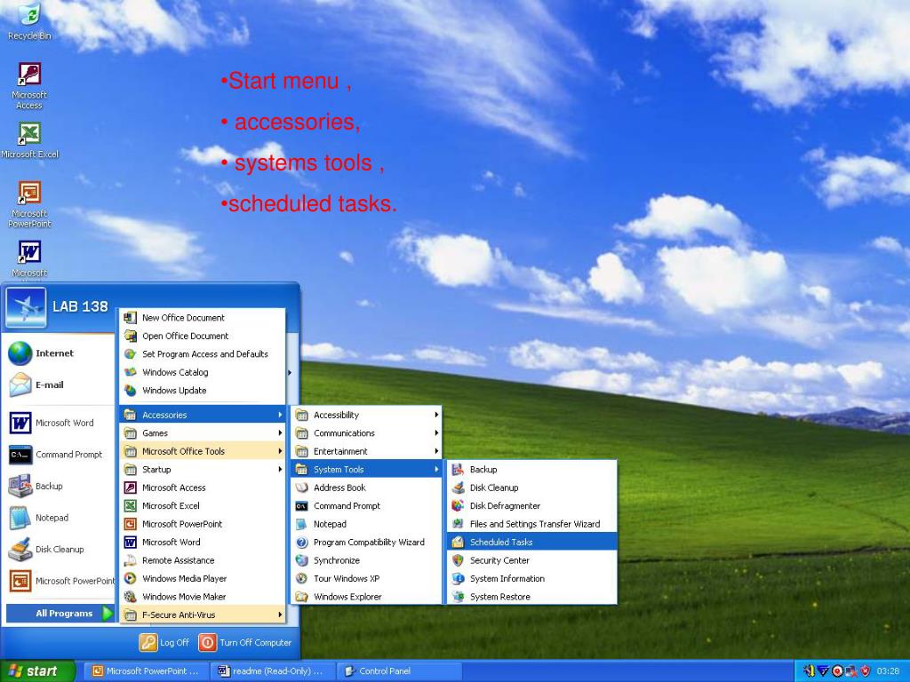
Task: Launch Microsoft Word from All Programs list
Action: 204,543
